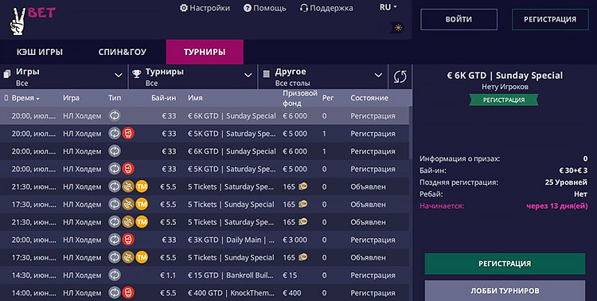Image resolution: width=597 pixels, height=301 pixels.
Task: Click sort icon left of Время header
Action: pos(6,98)
